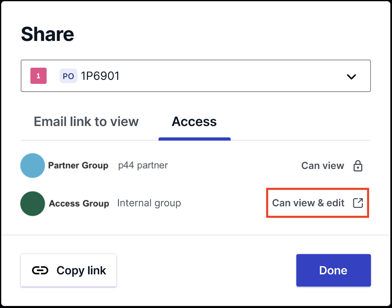Click the blue Partner Group avatar
Screen dimensions: 392x308
[x=32, y=165]
